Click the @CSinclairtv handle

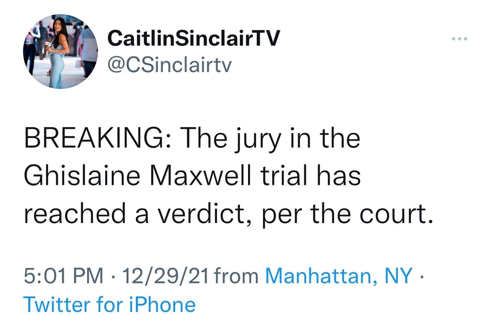click(169, 65)
